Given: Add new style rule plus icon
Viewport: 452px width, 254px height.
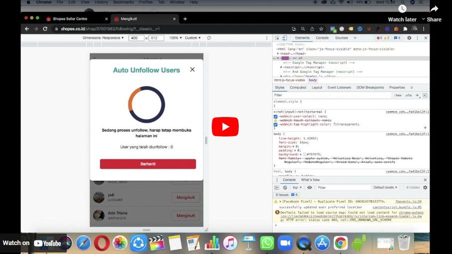Looking at the screenshot, I should click(417, 95).
